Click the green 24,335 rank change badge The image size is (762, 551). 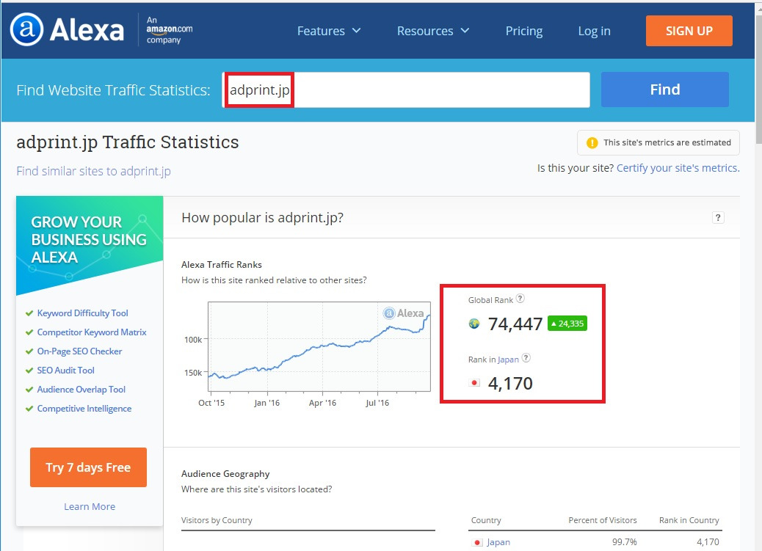(567, 324)
